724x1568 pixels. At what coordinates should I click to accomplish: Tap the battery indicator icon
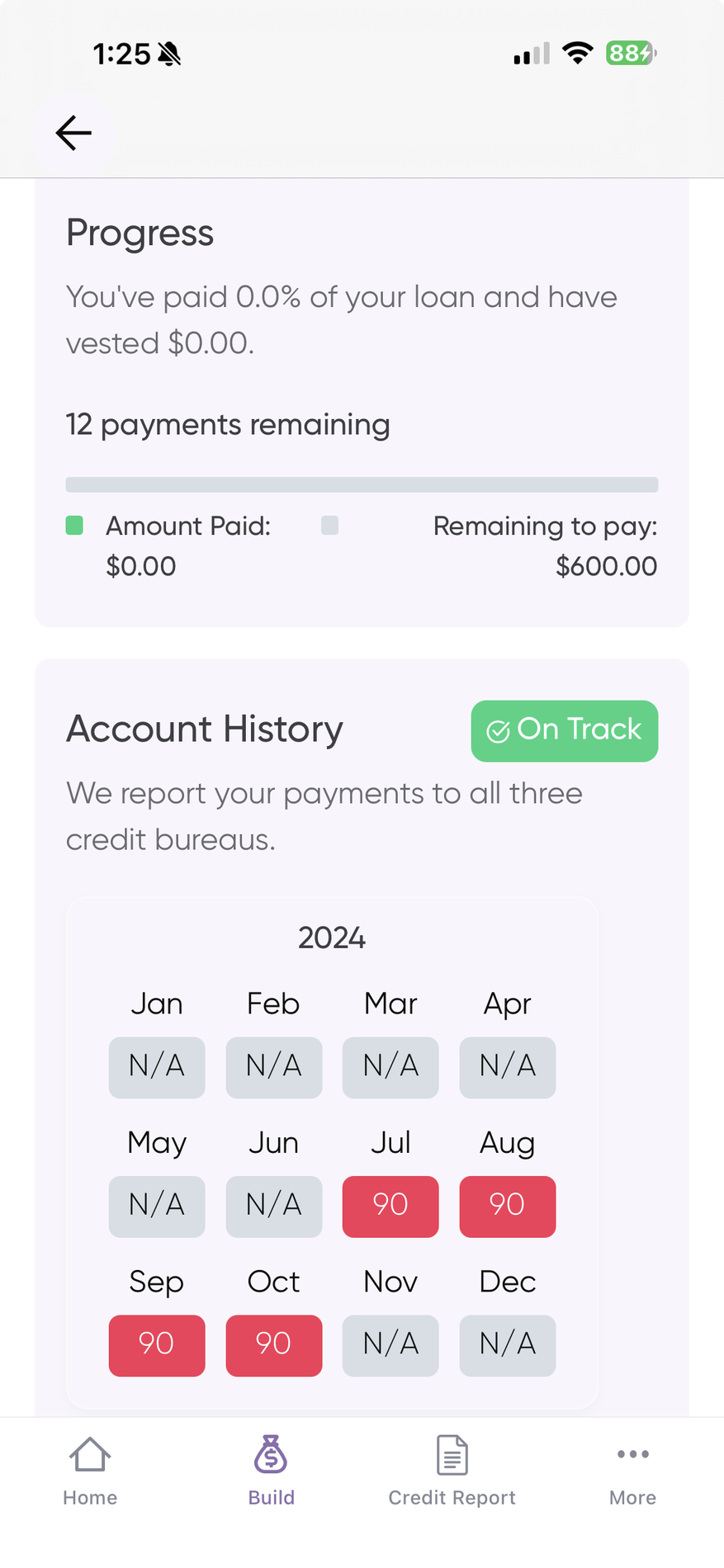tap(631, 54)
